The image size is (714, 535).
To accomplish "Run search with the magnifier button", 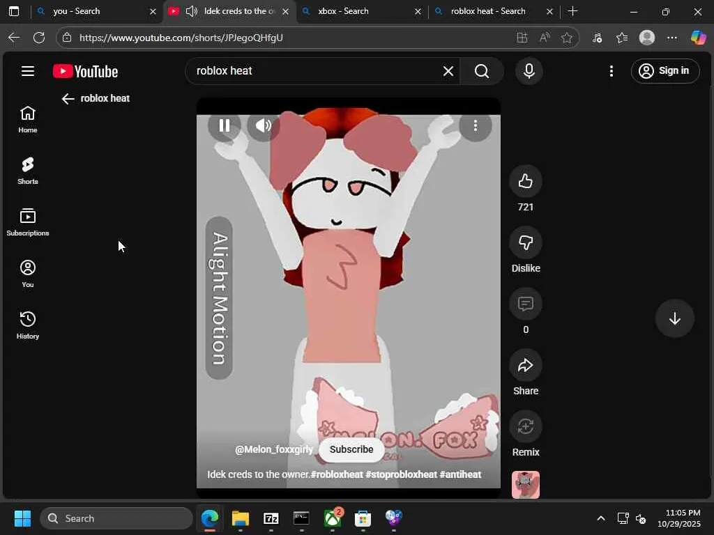I will [x=482, y=71].
